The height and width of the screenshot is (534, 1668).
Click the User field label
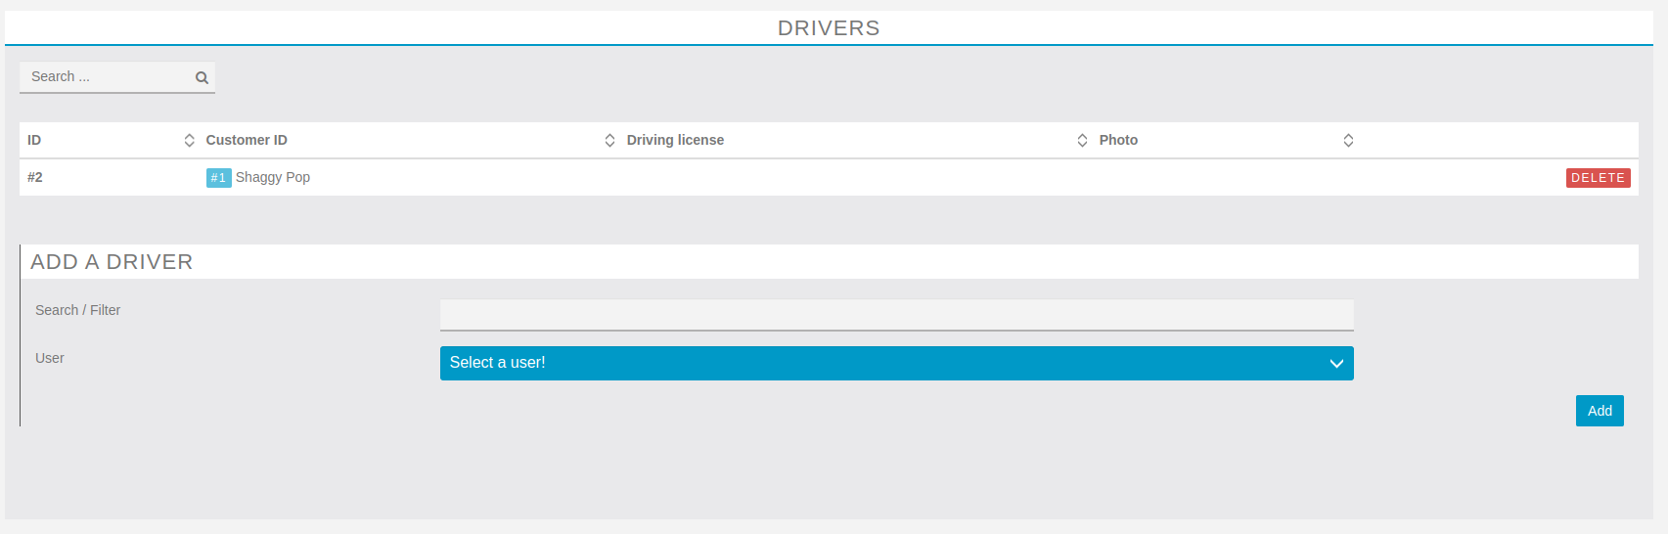[50, 358]
